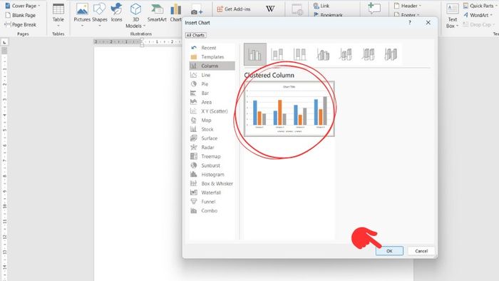
Task: Click the Screenshot camera icon
Action: pyautogui.click(x=197, y=10)
